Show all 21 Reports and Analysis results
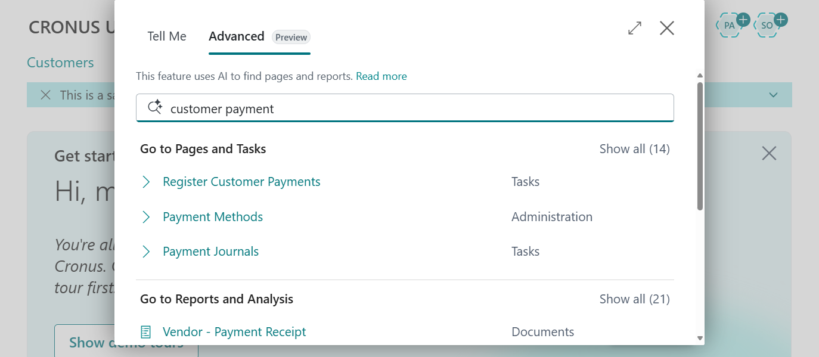Viewport: 819px width, 357px height. click(635, 299)
